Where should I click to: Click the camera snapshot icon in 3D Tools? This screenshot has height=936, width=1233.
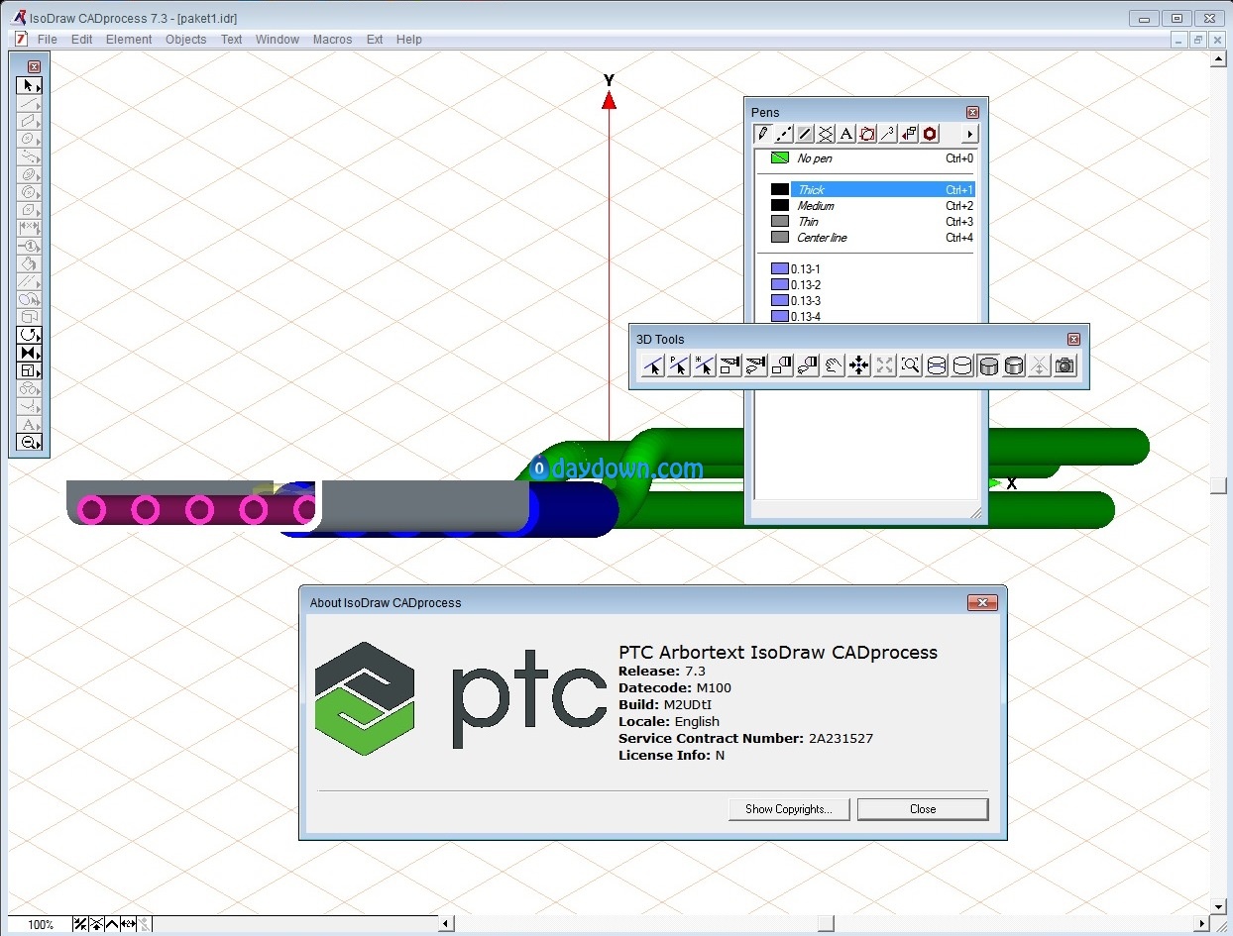(1065, 366)
